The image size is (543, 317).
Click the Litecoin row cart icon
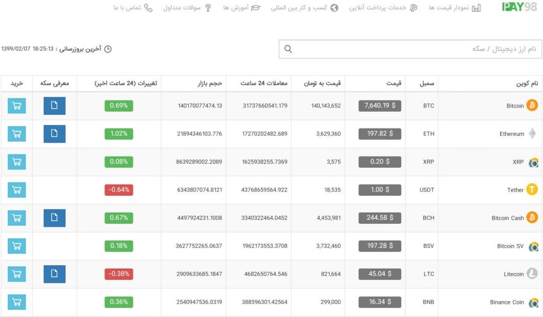click(16, 274)
